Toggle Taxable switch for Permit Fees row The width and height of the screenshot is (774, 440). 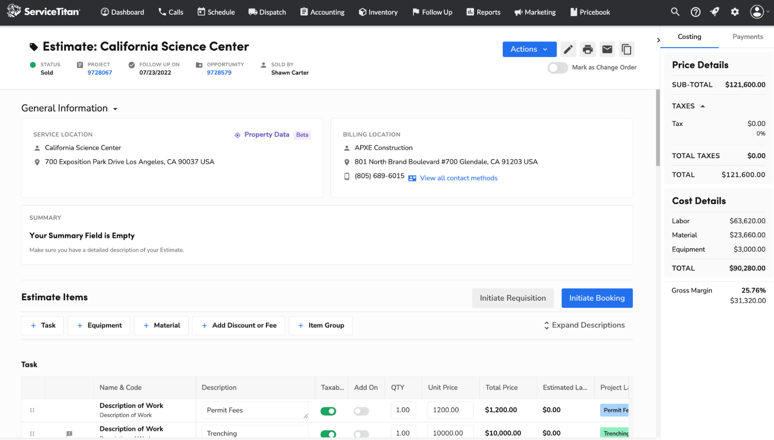tap(328, 411)
